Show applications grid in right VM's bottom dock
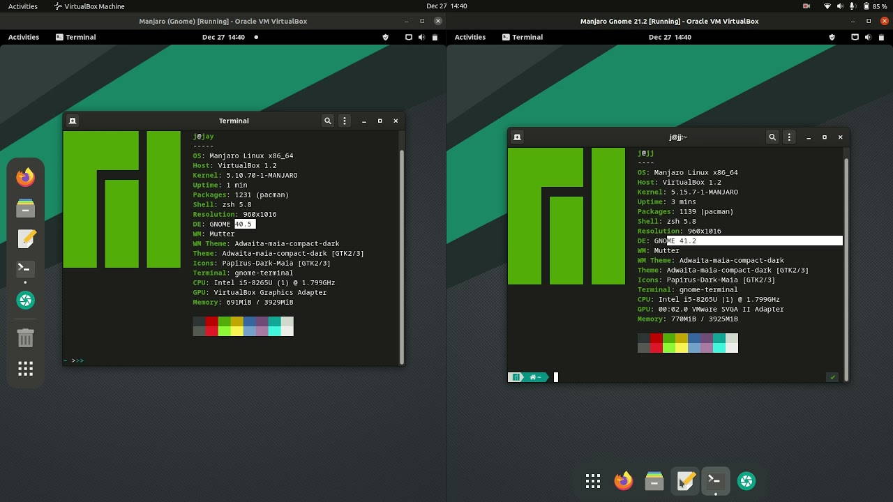Image resolution: width=893 pixels, height=502 pixels. coord(593,480)
